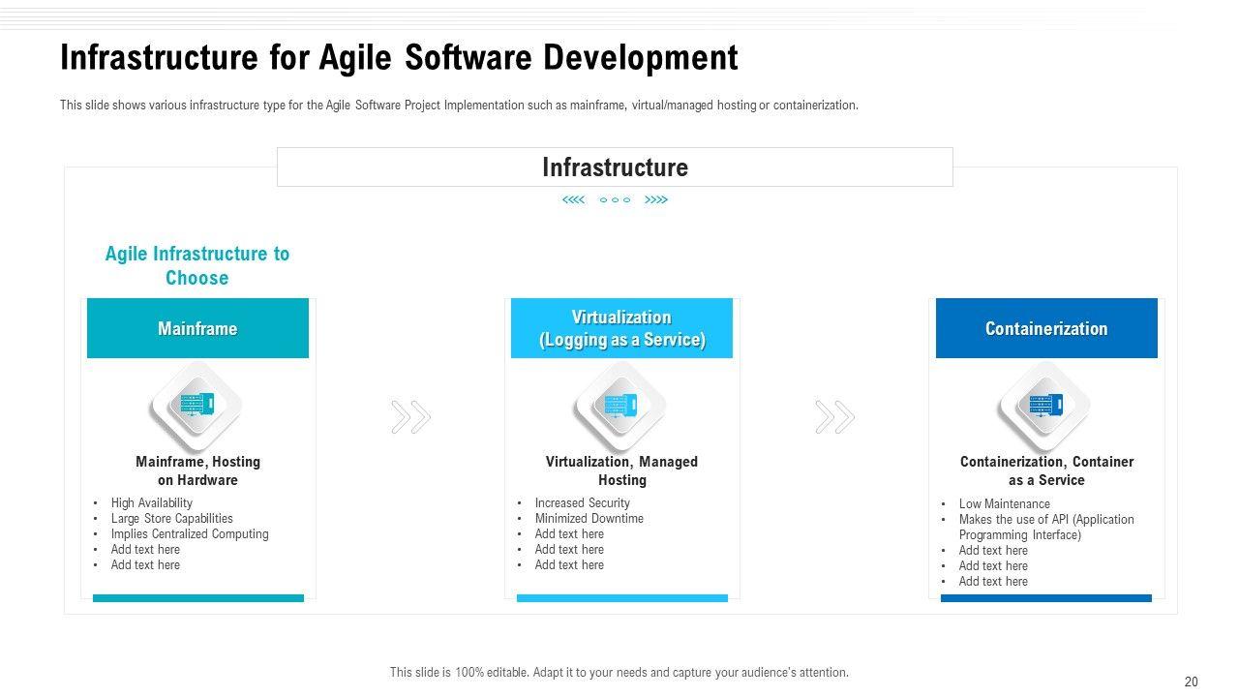Click right triple chevron under Infrastructure

[656, 200]
